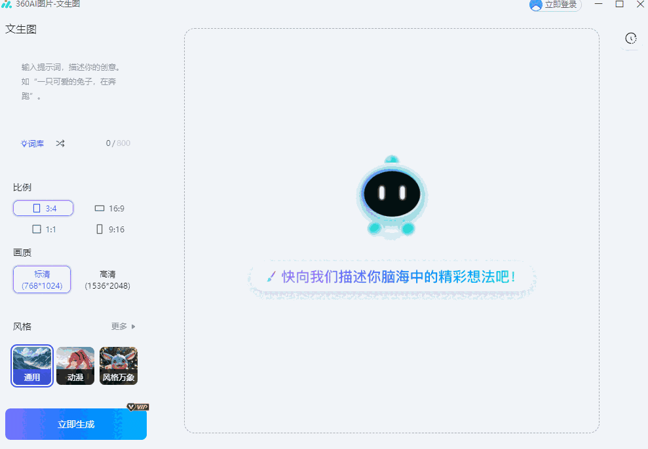Select the 1:1 aspect ratio
648x449 pixels.
pyautogui.click(x=43, y=229)
